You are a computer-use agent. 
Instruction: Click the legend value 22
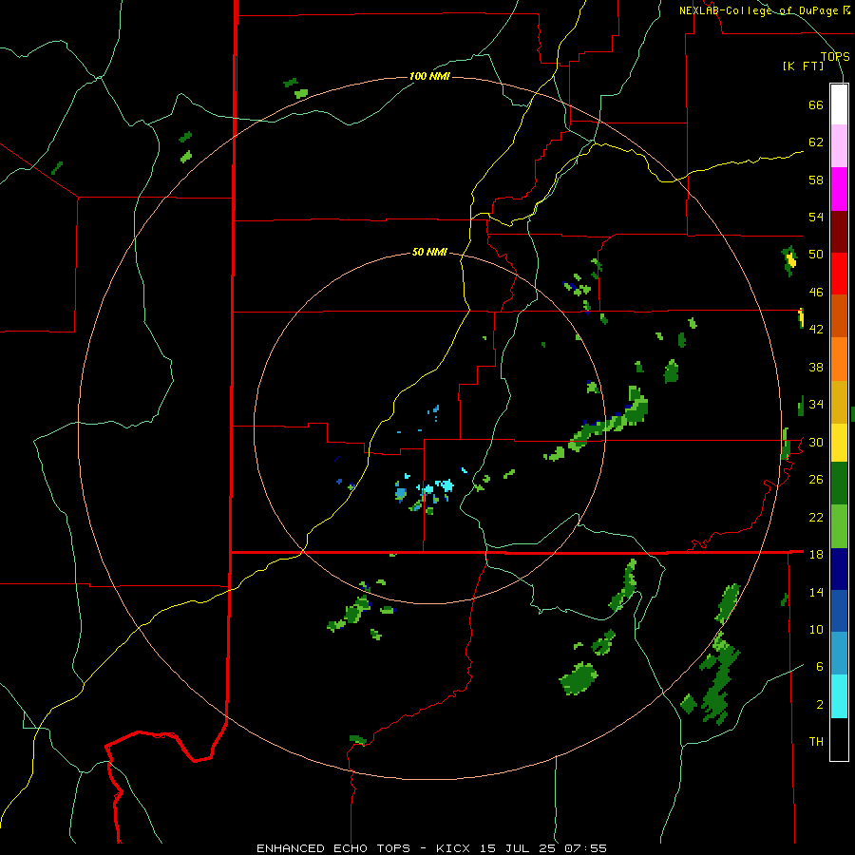pyautogui.click(x=816, y=518)
